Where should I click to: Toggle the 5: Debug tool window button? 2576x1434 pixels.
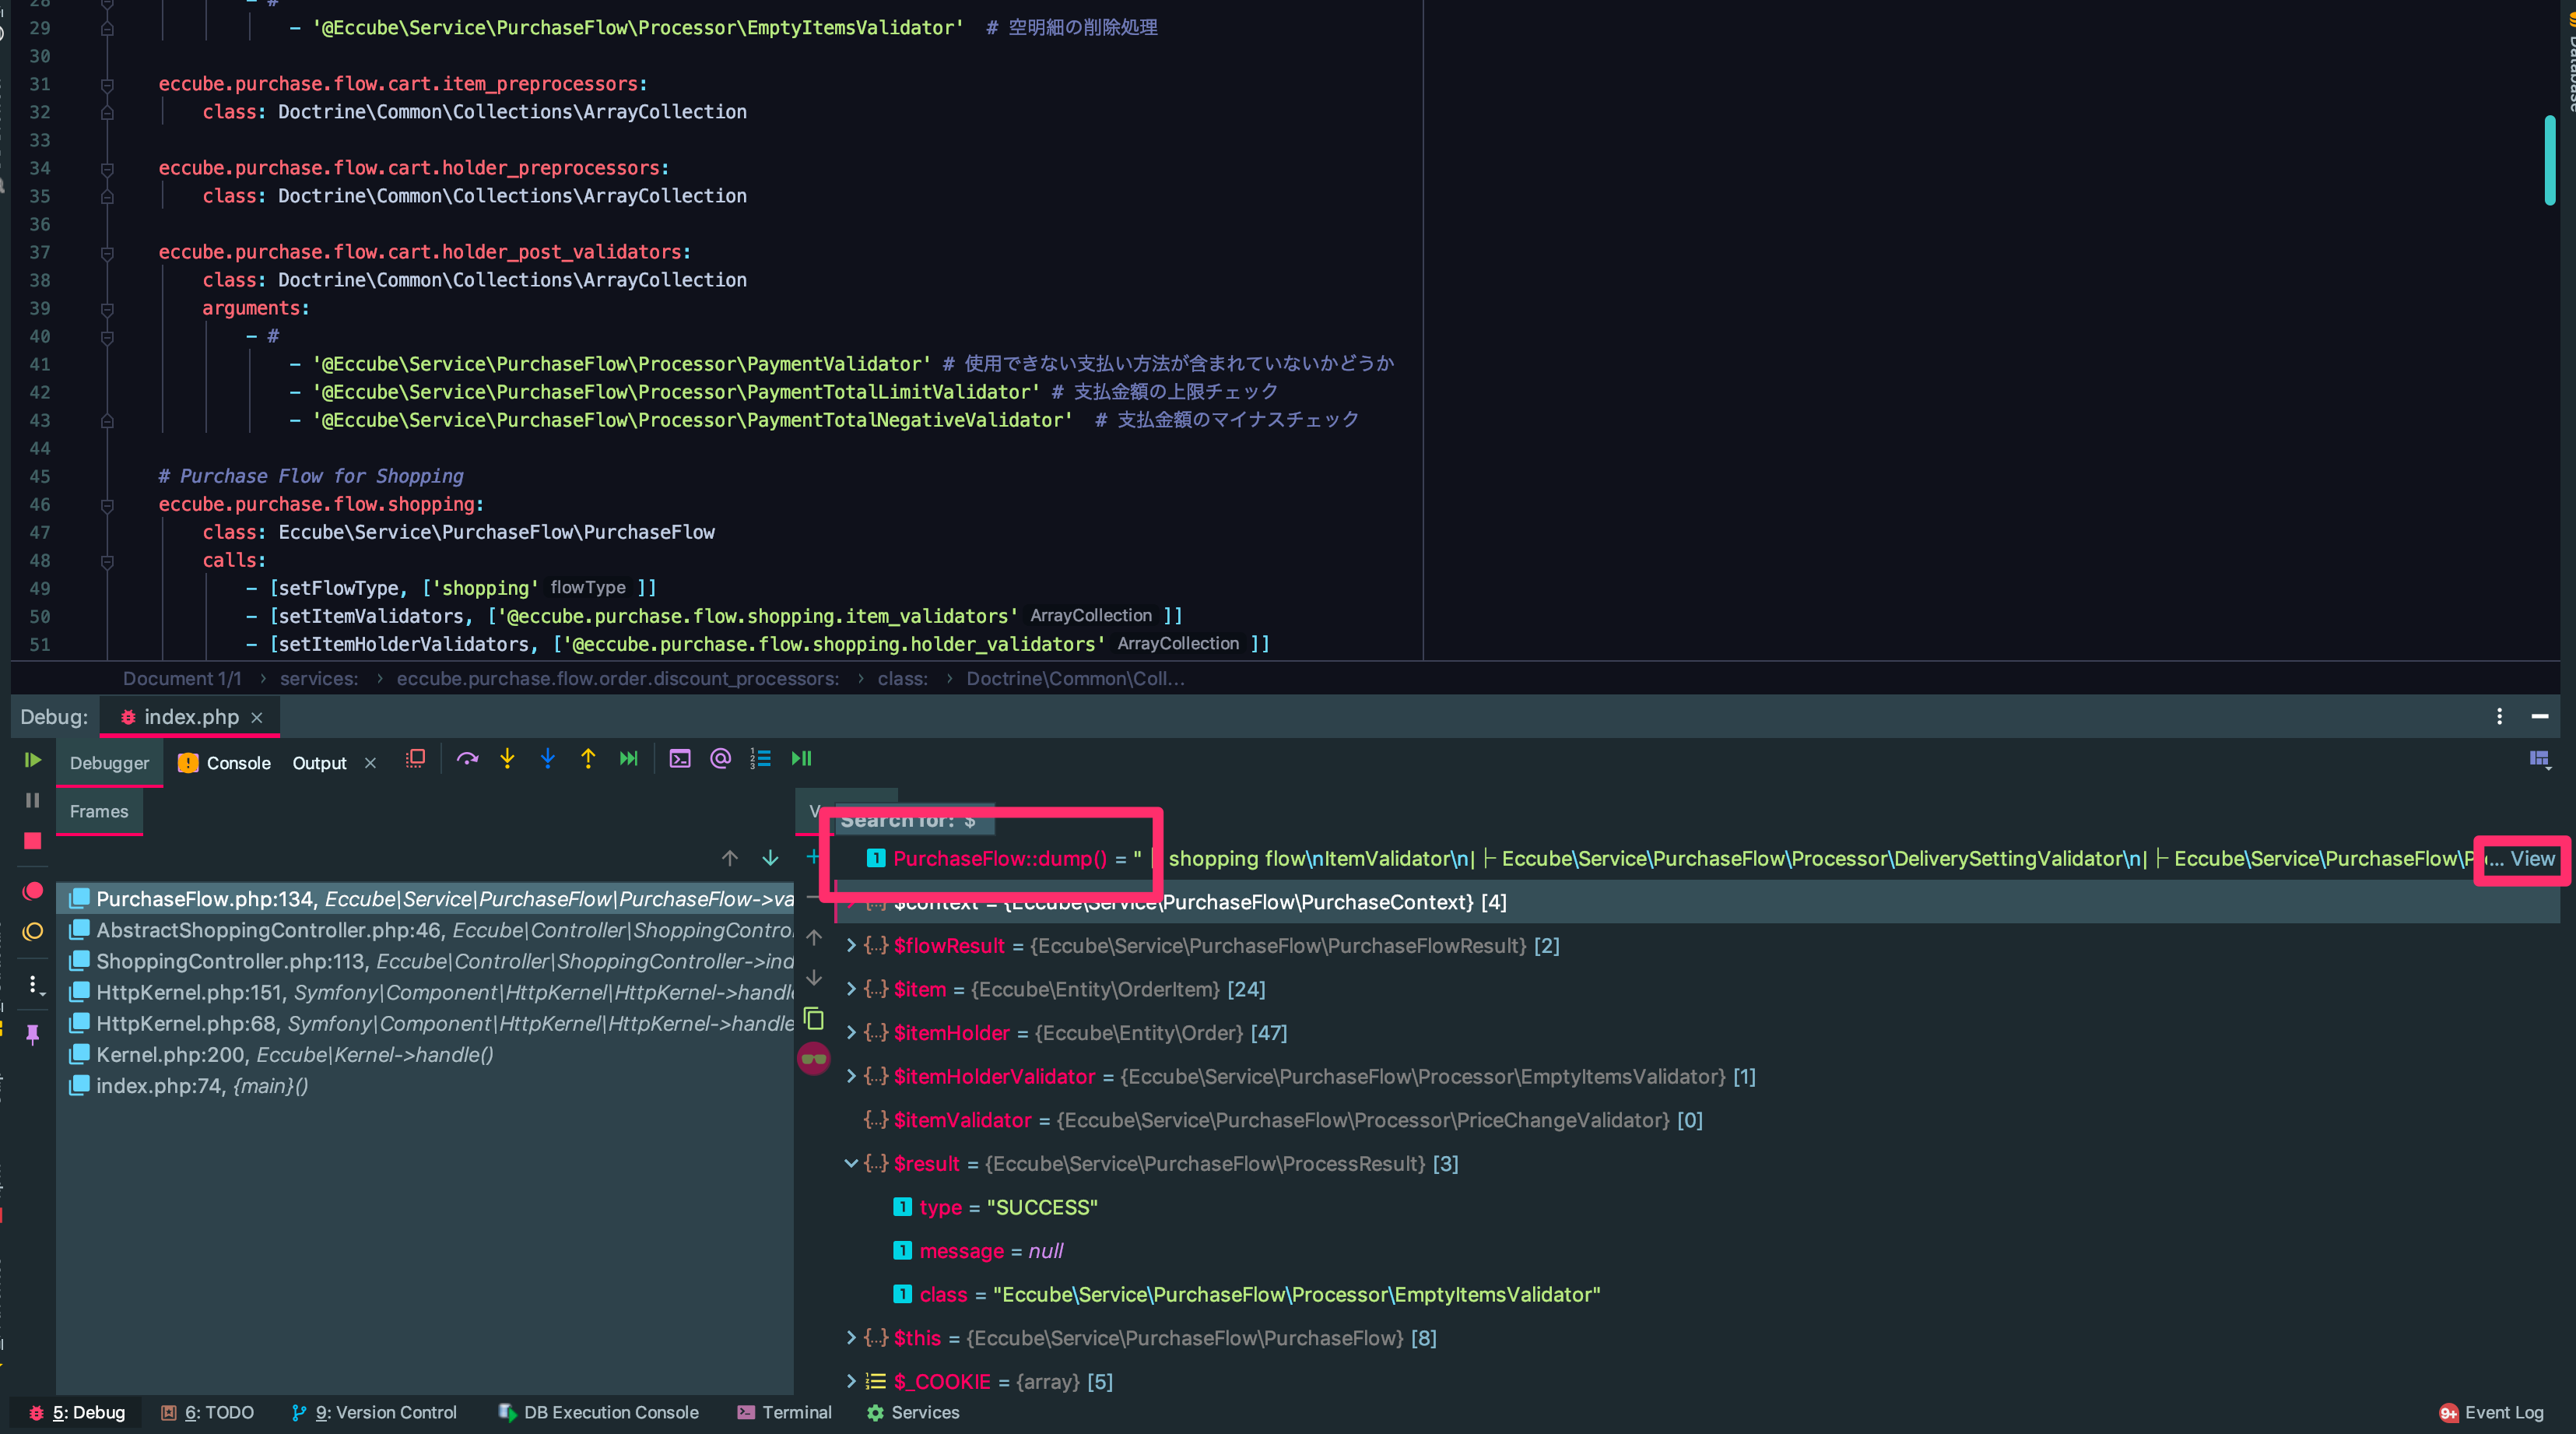77,1412
